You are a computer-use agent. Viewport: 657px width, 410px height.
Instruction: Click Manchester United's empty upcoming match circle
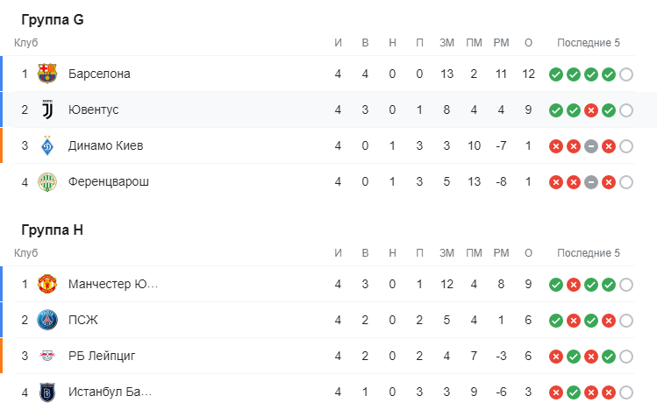coord(625,285)
